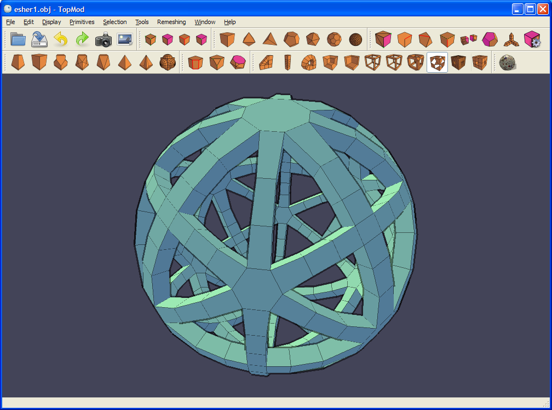Select the magenta-topped heptagonal solid tool
This screenshot has width=552, height=410.
point(238,62)
